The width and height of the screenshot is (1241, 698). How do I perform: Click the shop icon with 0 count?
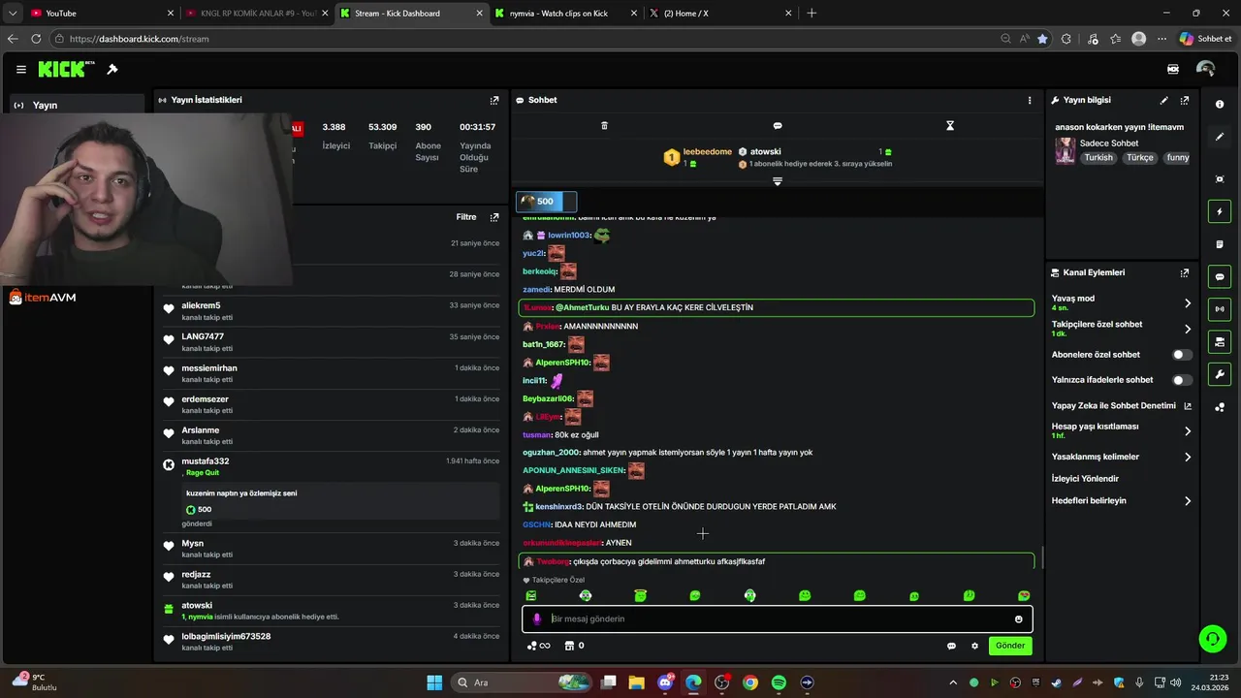point(574,646)
